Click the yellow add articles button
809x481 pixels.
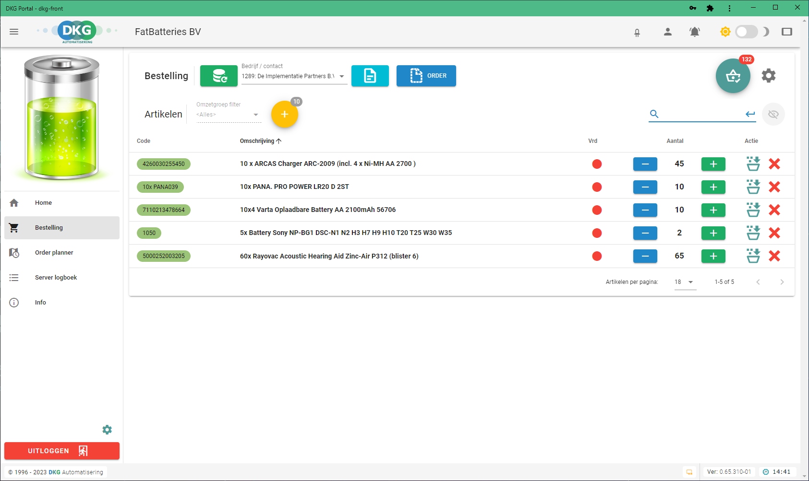(x=285, y=114)
